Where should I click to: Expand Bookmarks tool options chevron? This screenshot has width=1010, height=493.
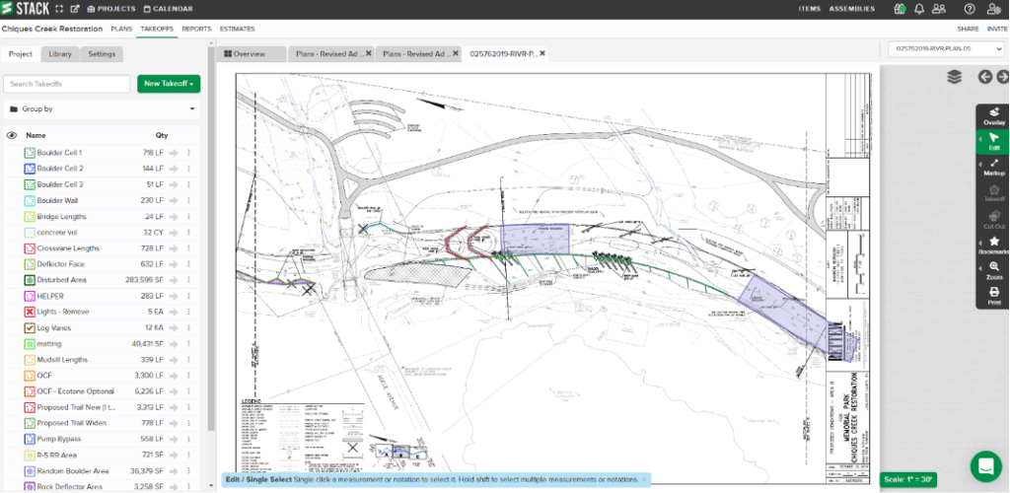[x=980, y=242]
